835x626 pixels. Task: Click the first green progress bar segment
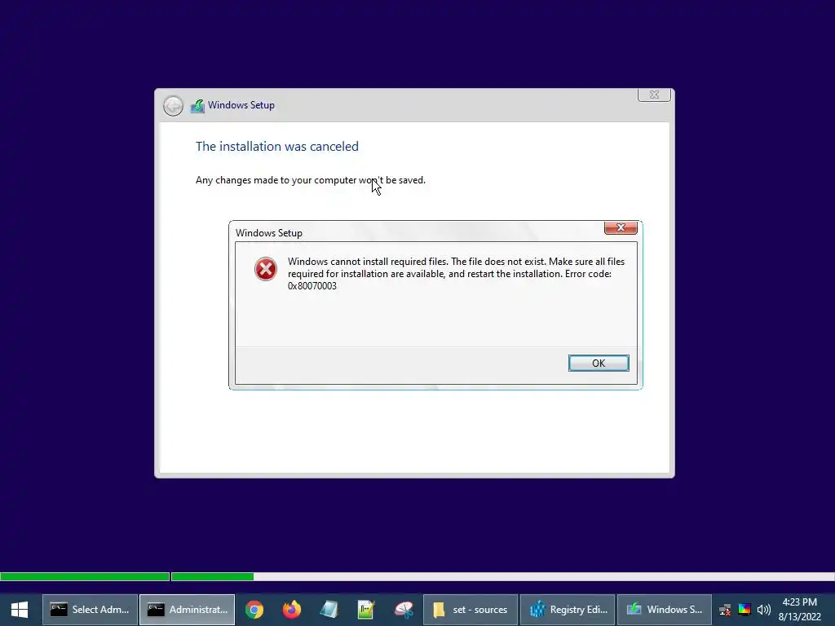click(x=85, y=576)
